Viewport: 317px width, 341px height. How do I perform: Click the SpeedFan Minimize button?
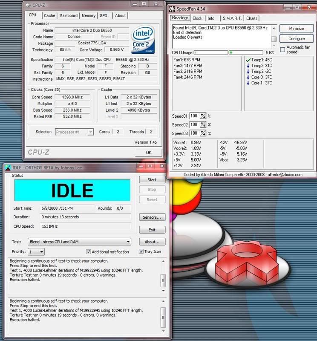297,28
